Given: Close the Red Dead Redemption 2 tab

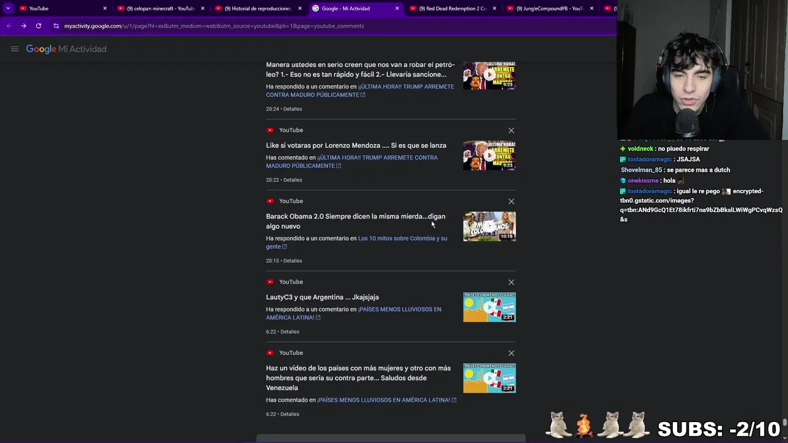Looking at the screenshot, I should tap(494, 9).
